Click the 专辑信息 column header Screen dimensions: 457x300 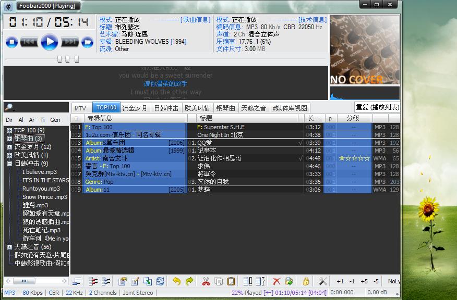136,118
